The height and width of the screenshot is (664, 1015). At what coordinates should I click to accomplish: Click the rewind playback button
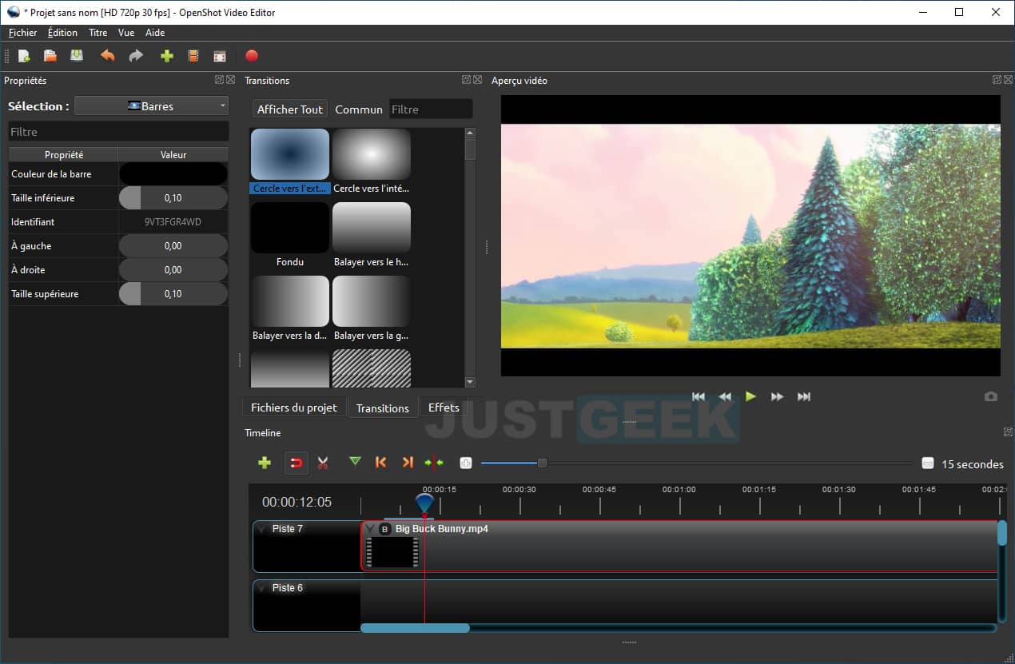coord(725,396)
